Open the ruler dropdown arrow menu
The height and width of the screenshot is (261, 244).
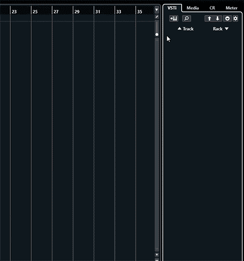157,10
